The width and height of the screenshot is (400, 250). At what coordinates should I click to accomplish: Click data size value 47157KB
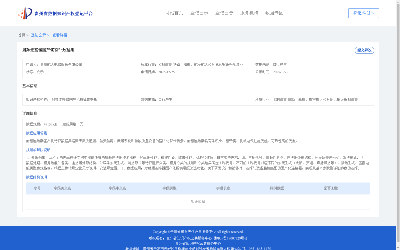point(50,124)
